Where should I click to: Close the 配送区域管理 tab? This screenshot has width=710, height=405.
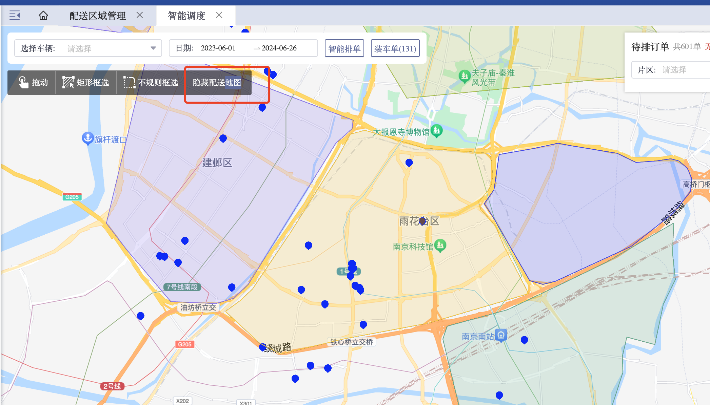click(x=140, y=15)
